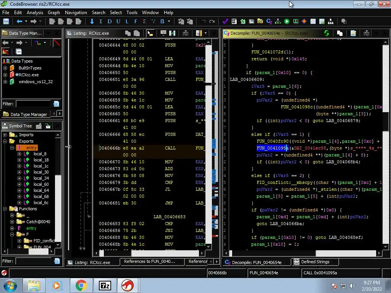The image size is (391, 293).
Task: Switch to the Defined Strings tab
Action: (x=315, y=262)
